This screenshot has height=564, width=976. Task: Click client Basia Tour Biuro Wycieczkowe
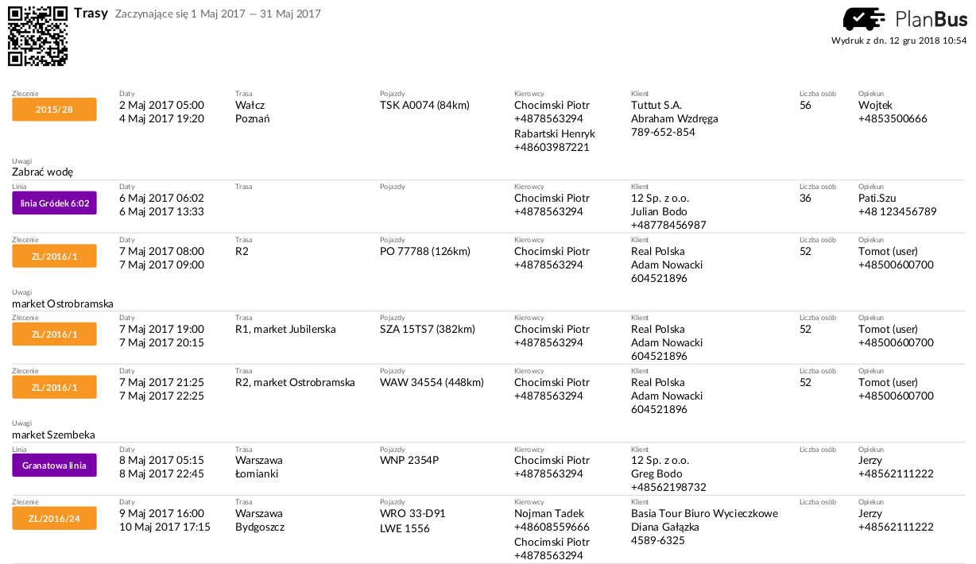[704, 513]
